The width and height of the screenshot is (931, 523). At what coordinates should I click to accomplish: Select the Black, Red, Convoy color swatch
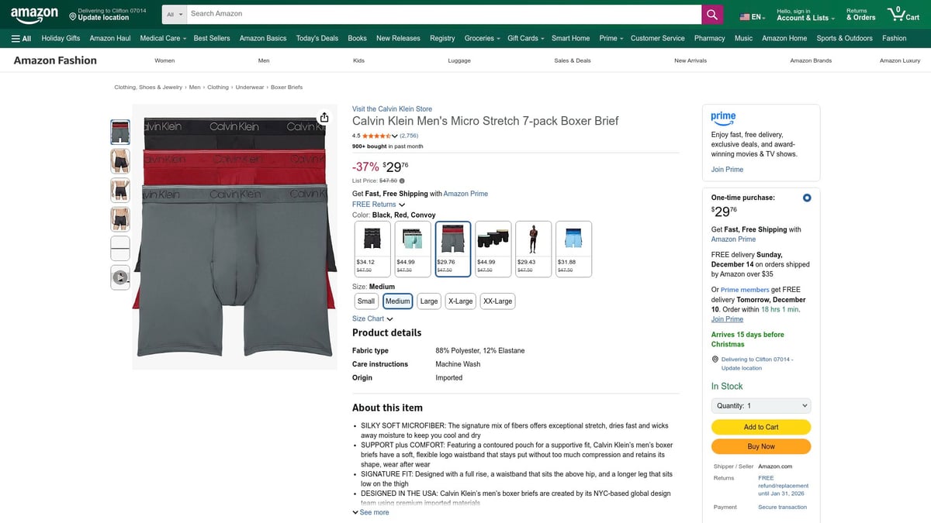tap(452, 246)
